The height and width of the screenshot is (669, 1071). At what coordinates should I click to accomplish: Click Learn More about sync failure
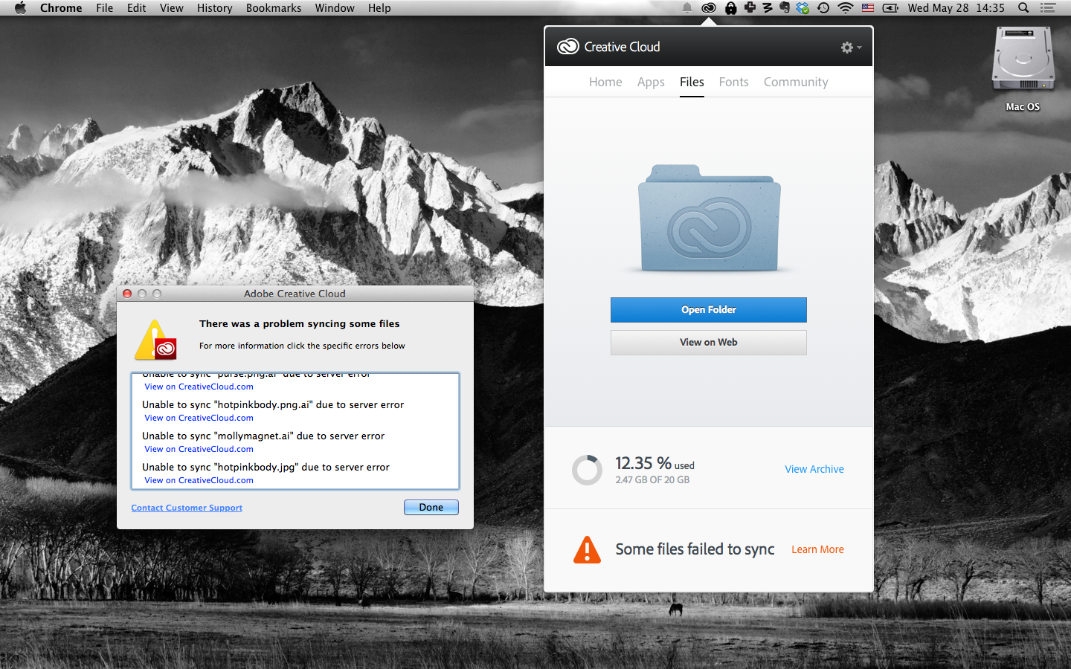coord(817,549)
